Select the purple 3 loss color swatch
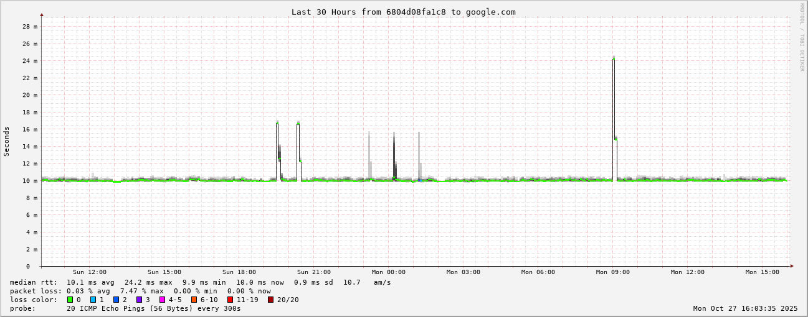Image resolution: width=808 pixels, height=317 pixels. click(x=140, y=300)
